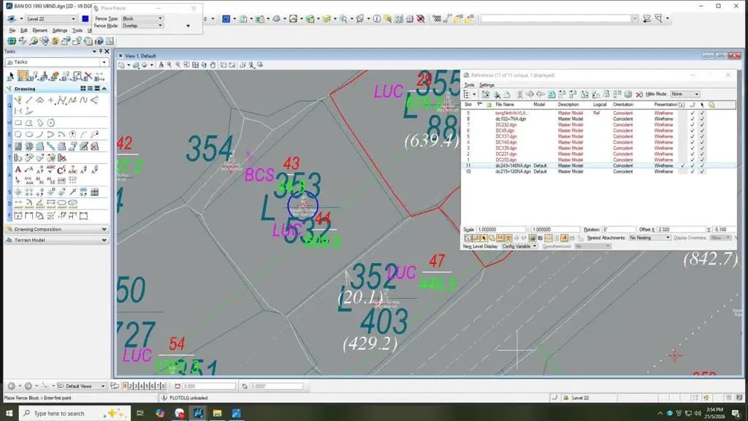Viewport: 748px width, 421px height.
Task: Click the Description column header in References
Action: (x=568, y=105)
